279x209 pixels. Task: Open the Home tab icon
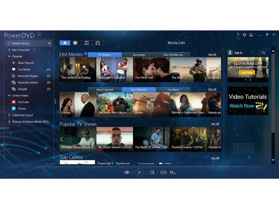point(65,43)
